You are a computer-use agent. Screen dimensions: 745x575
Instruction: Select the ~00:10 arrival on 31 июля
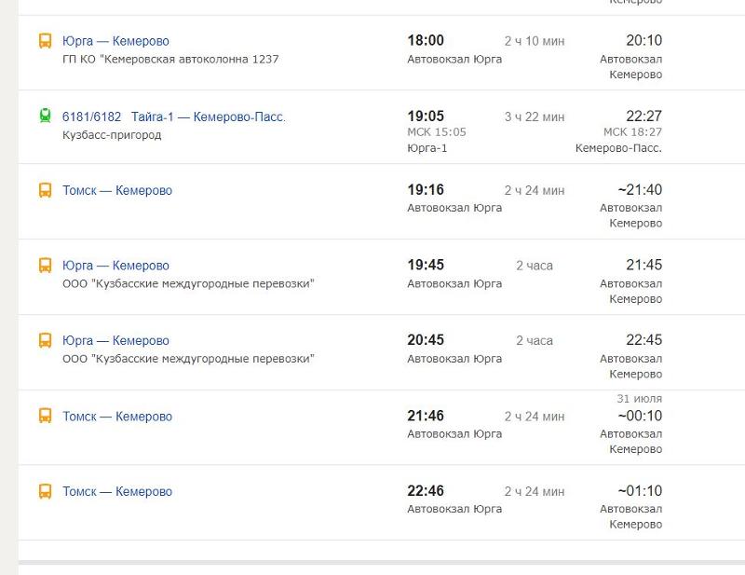coord(640,416)
